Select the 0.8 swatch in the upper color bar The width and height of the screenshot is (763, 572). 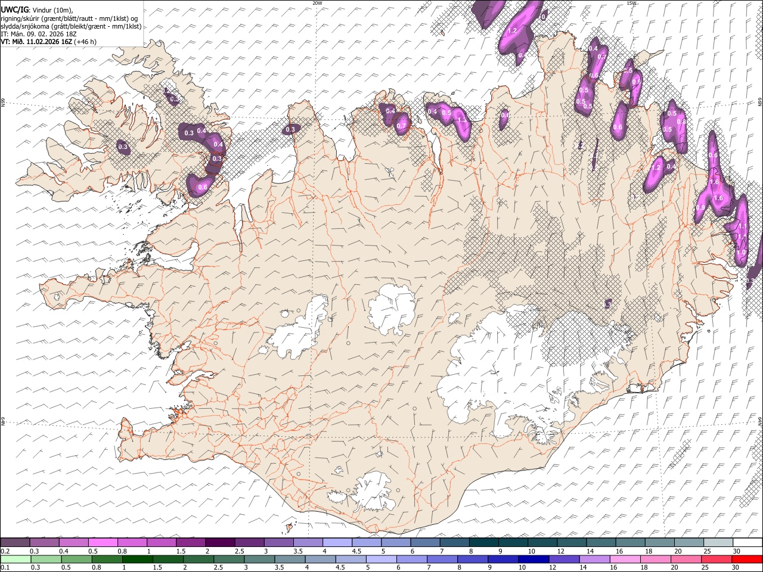click(132, 542)
